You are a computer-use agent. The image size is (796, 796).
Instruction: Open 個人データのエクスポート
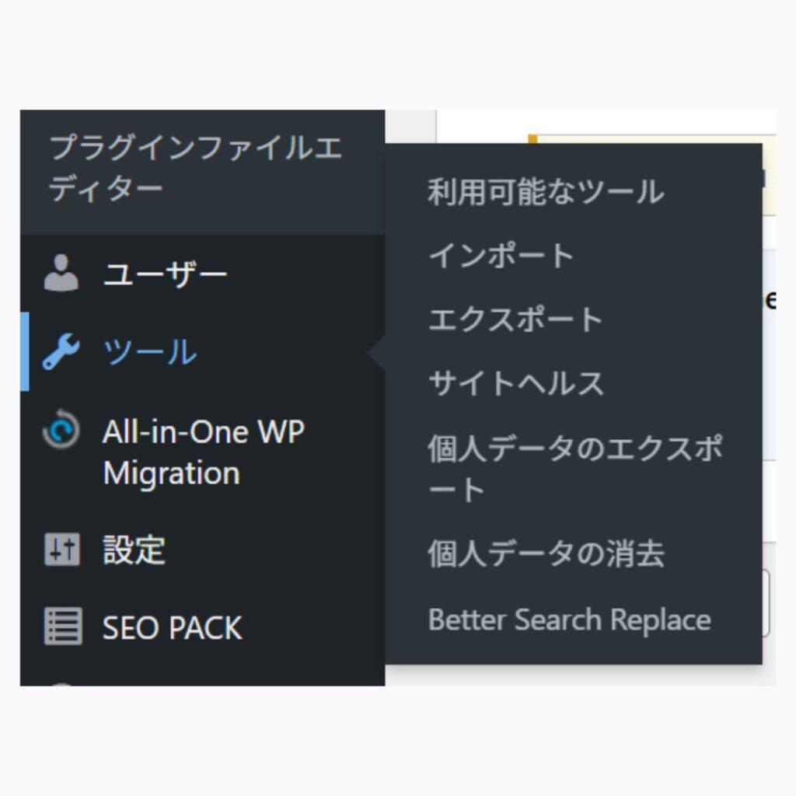point(575,466)
